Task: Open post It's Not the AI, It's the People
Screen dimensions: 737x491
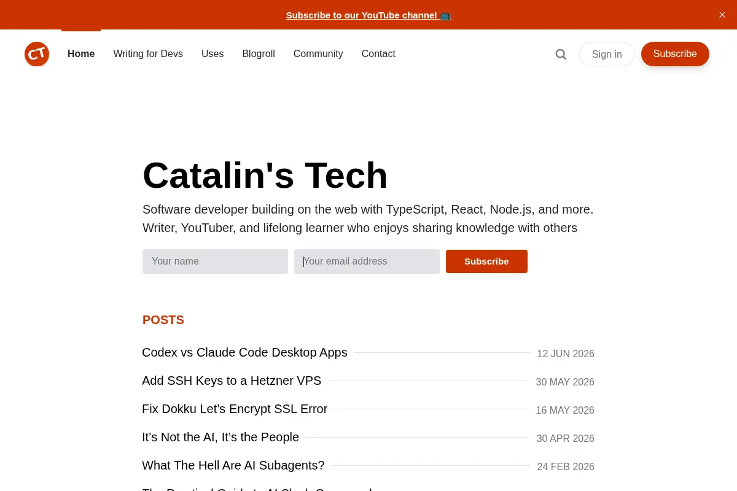Action: click(220, 438)
